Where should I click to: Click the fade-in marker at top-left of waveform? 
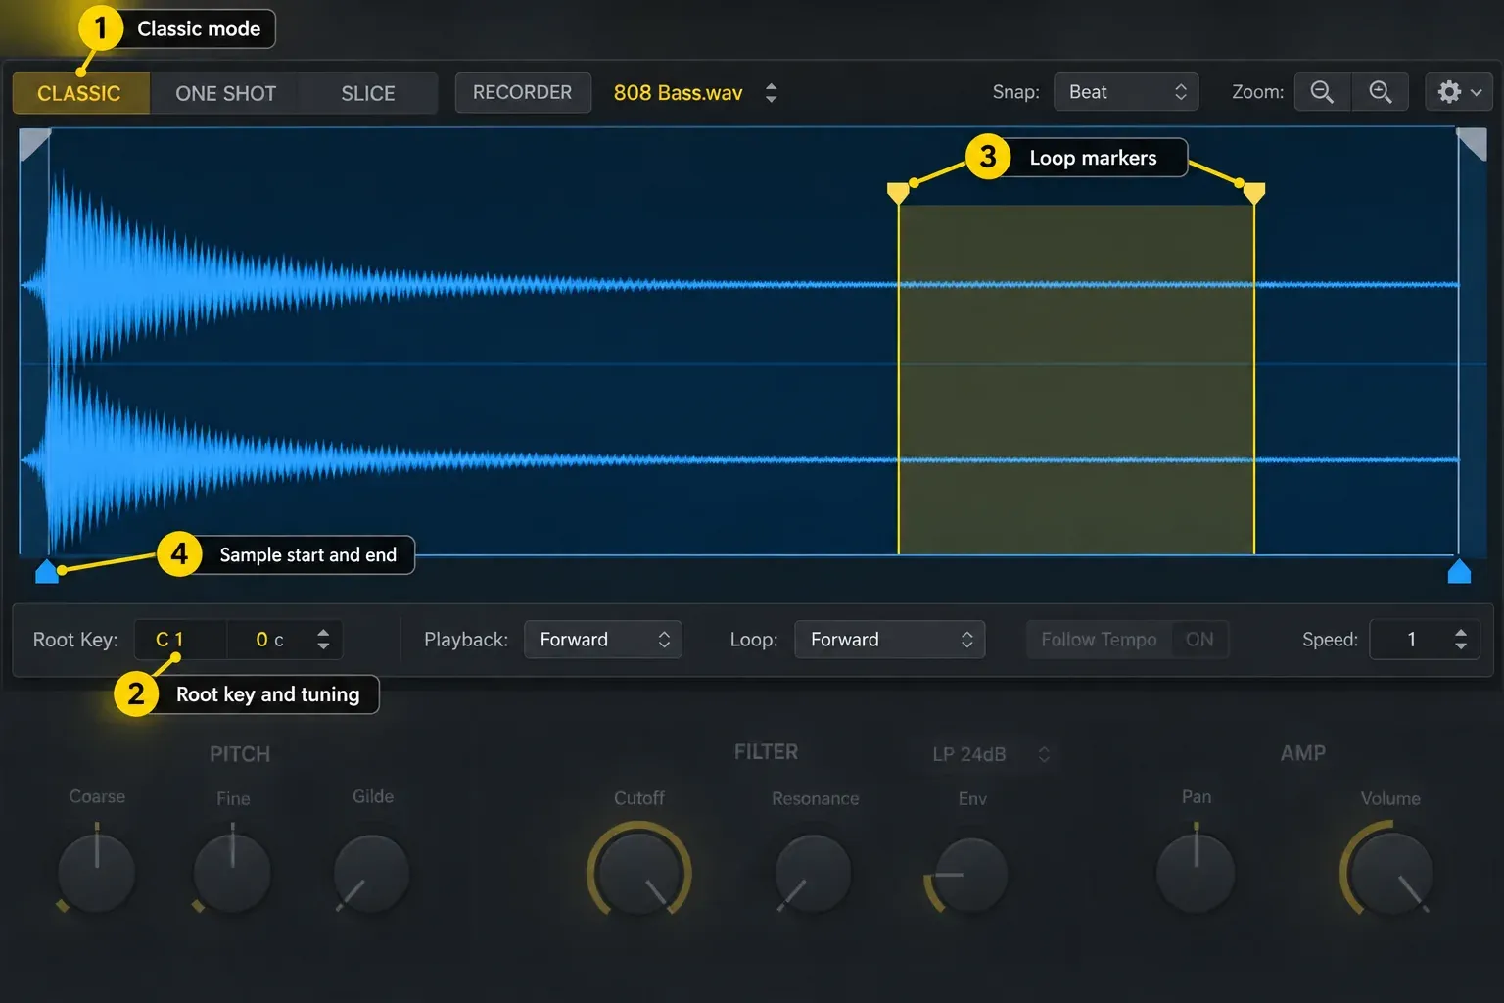pyautogui.click(x=33, y=144)
